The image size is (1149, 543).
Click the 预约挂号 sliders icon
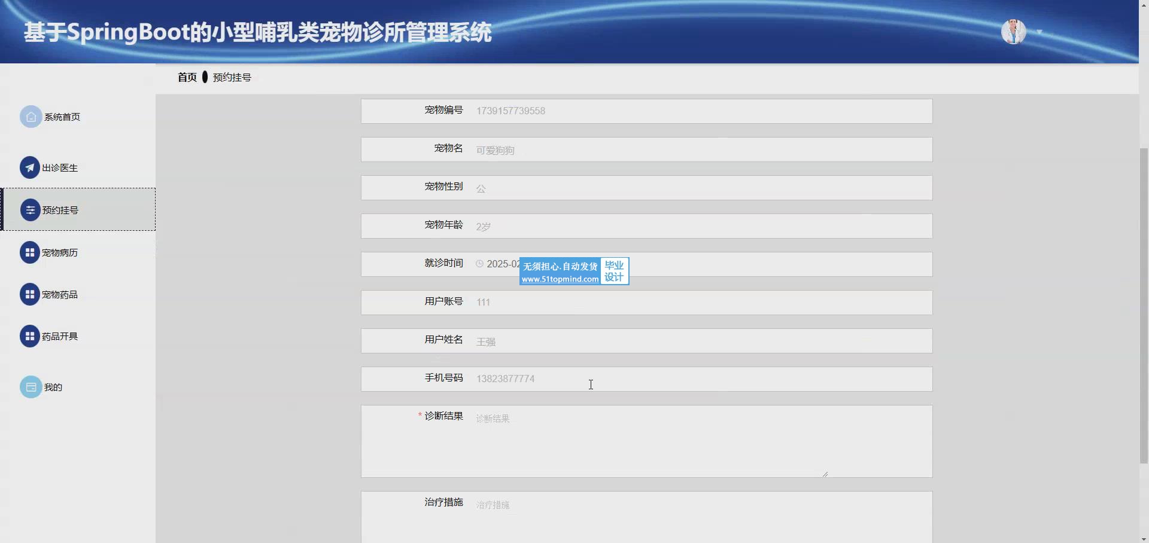(x=30, y=211)
